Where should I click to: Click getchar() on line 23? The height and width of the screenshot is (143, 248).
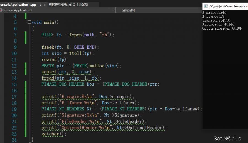pyautogui.click(x=54, y=134)
